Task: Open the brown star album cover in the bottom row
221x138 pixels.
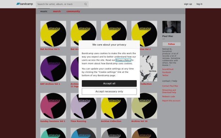Action: [144, 133]
